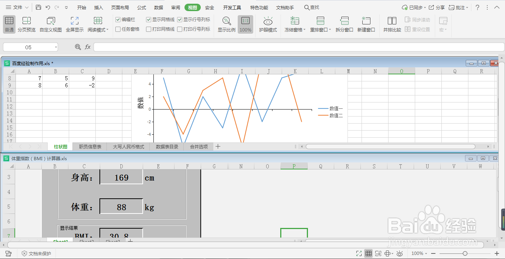Click the horizontal scrollbar of top workbook
Image resolution: width=505 pixels, height=259 pixels.
(390, 147)
